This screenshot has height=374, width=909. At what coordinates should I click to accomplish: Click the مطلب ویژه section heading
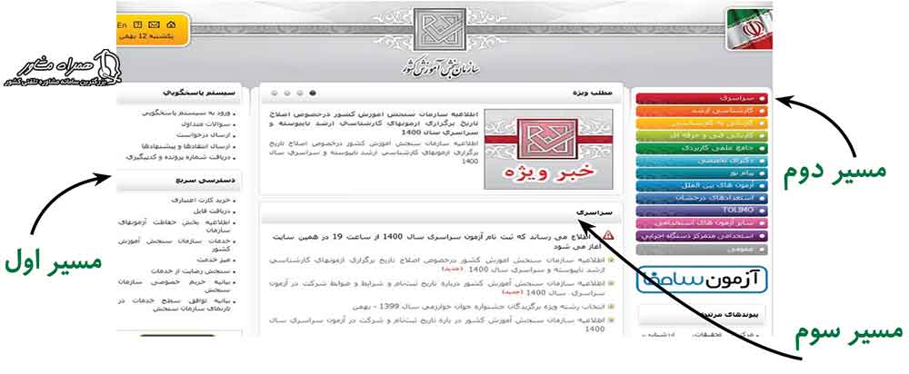coord(593,93)
